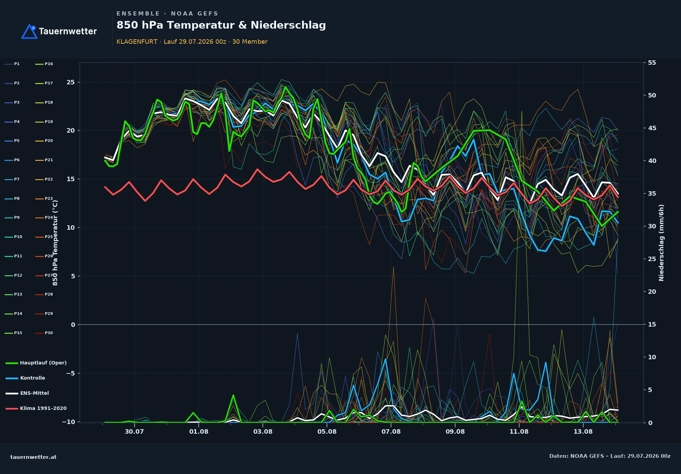This screenshot has height=474, width=681.
Task: Click the Tauernwetter mountain logo icon
Action: (x=29, y=31)
